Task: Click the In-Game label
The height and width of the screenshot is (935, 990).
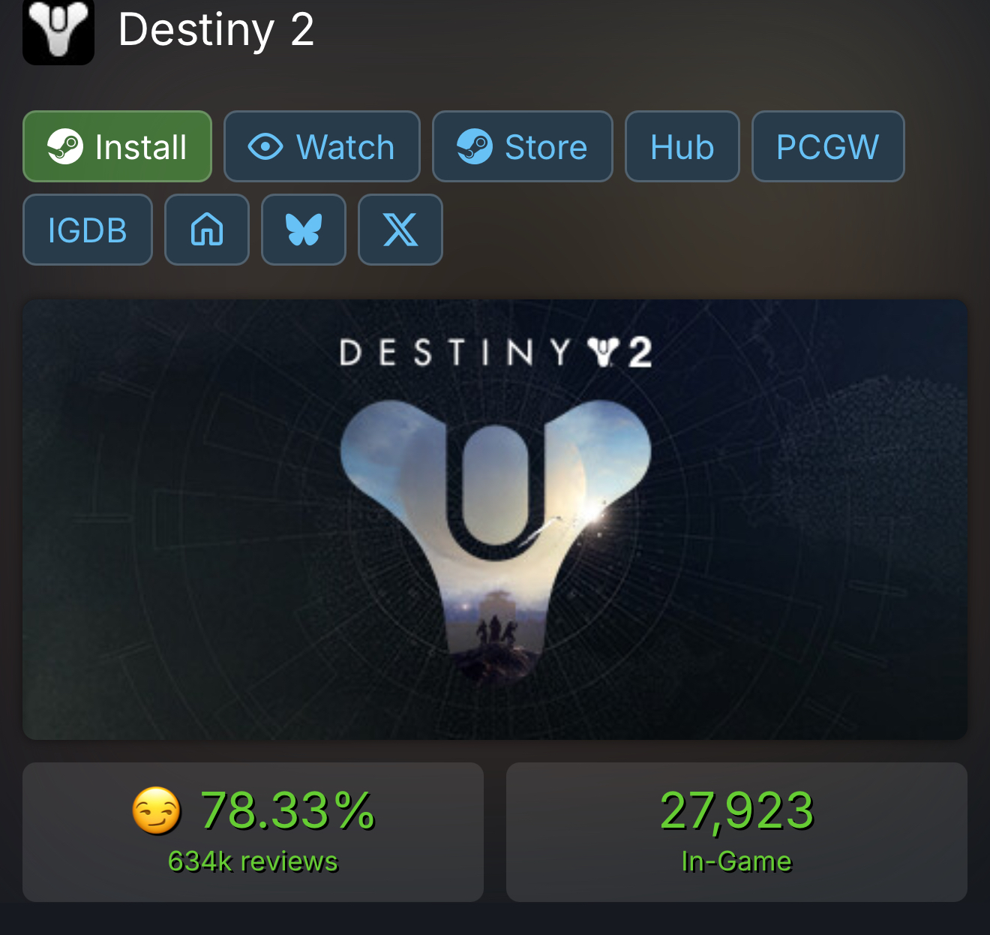Action: click(736, 861)
